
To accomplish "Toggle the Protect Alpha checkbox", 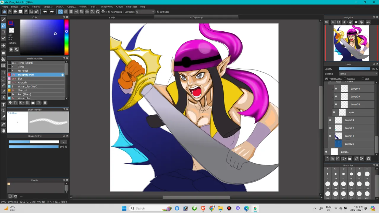I will (x=326, y=79).
